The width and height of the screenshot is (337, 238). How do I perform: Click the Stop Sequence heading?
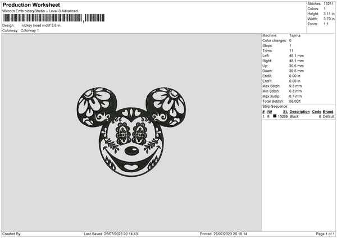click(x=275, y=106)
